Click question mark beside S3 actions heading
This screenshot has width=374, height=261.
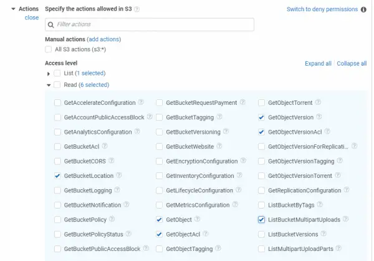point(137,9)
